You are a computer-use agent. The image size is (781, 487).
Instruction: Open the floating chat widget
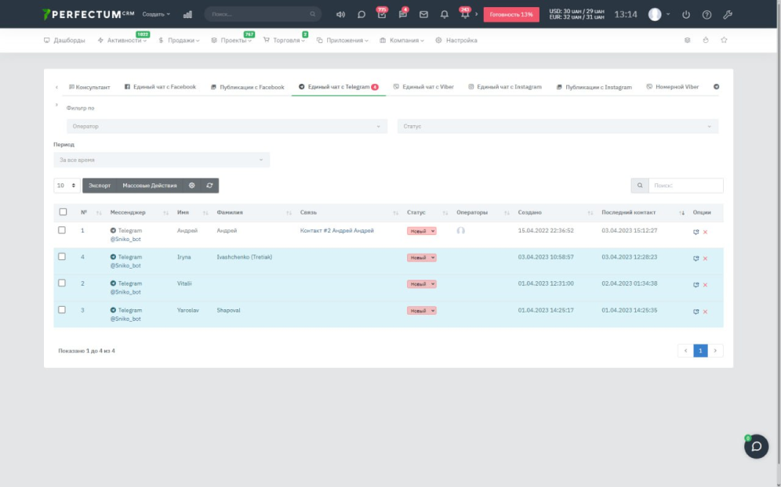pyautogui.click(x=756, y=446)
